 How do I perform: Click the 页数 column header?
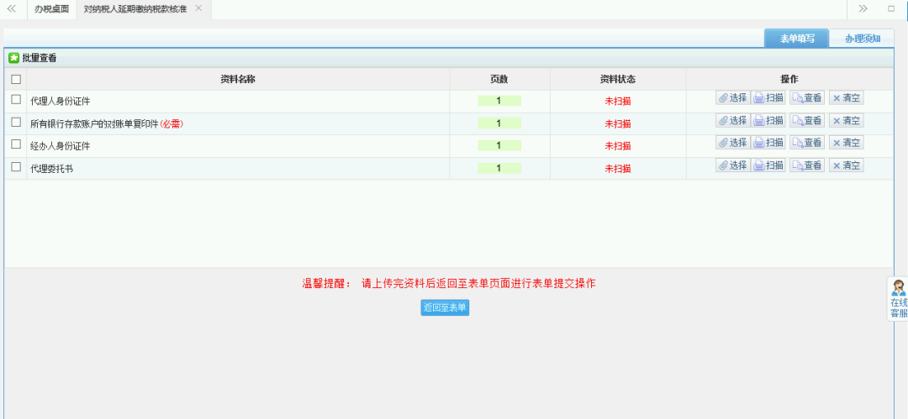tap(499, 79)
